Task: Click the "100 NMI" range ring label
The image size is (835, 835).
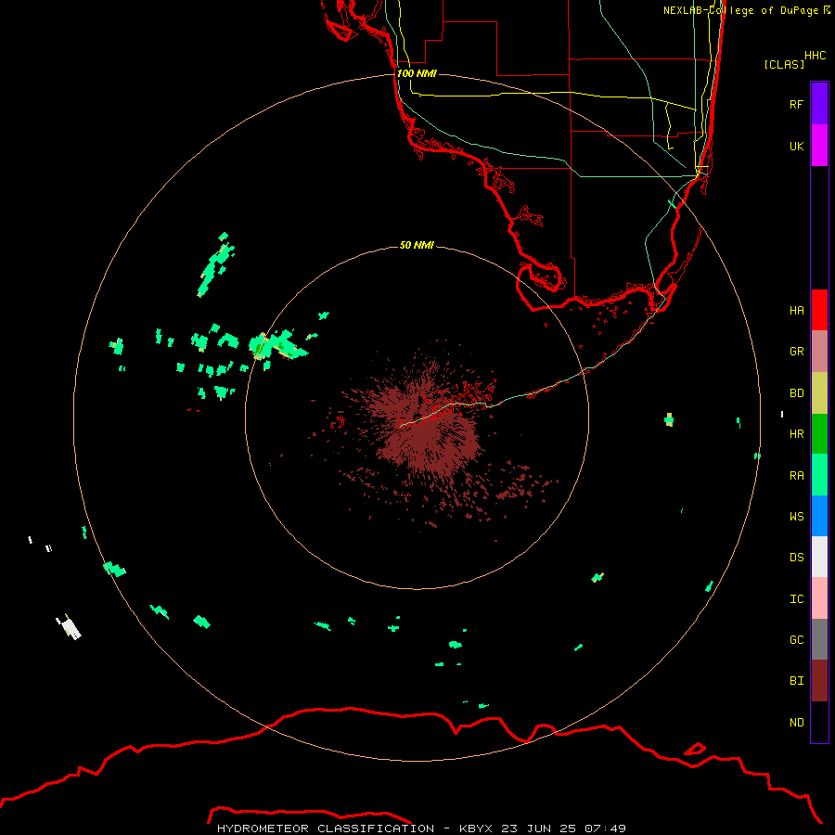Action: [417, 73]
